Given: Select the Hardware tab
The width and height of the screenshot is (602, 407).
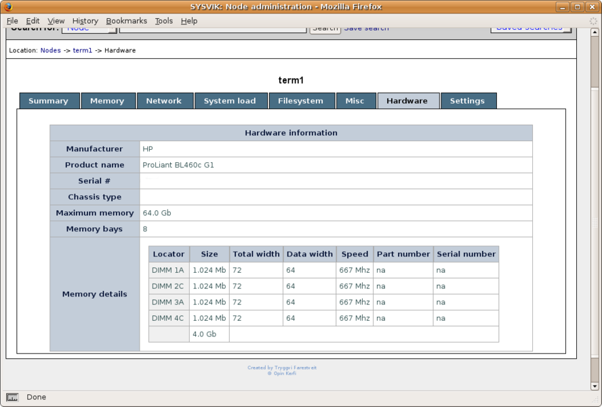Looking at the screenshot, I should [x=409, y=100].
